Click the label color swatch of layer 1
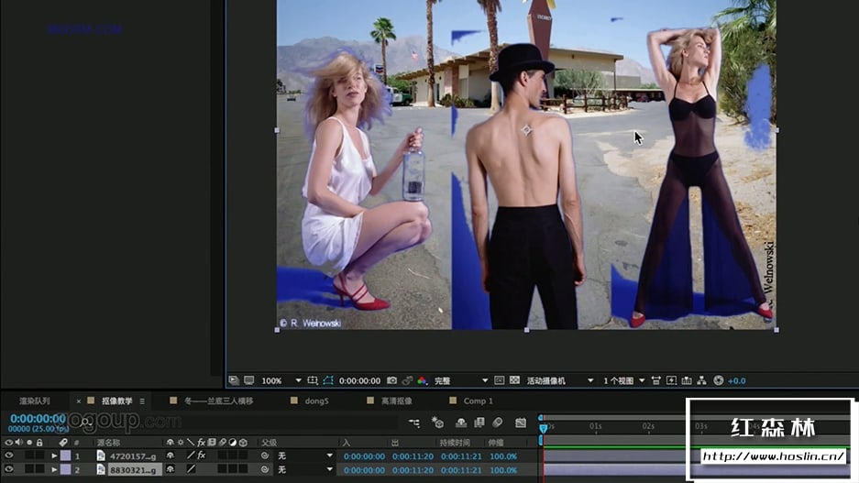The image size is (859, 483). click(x=65, y=456)
